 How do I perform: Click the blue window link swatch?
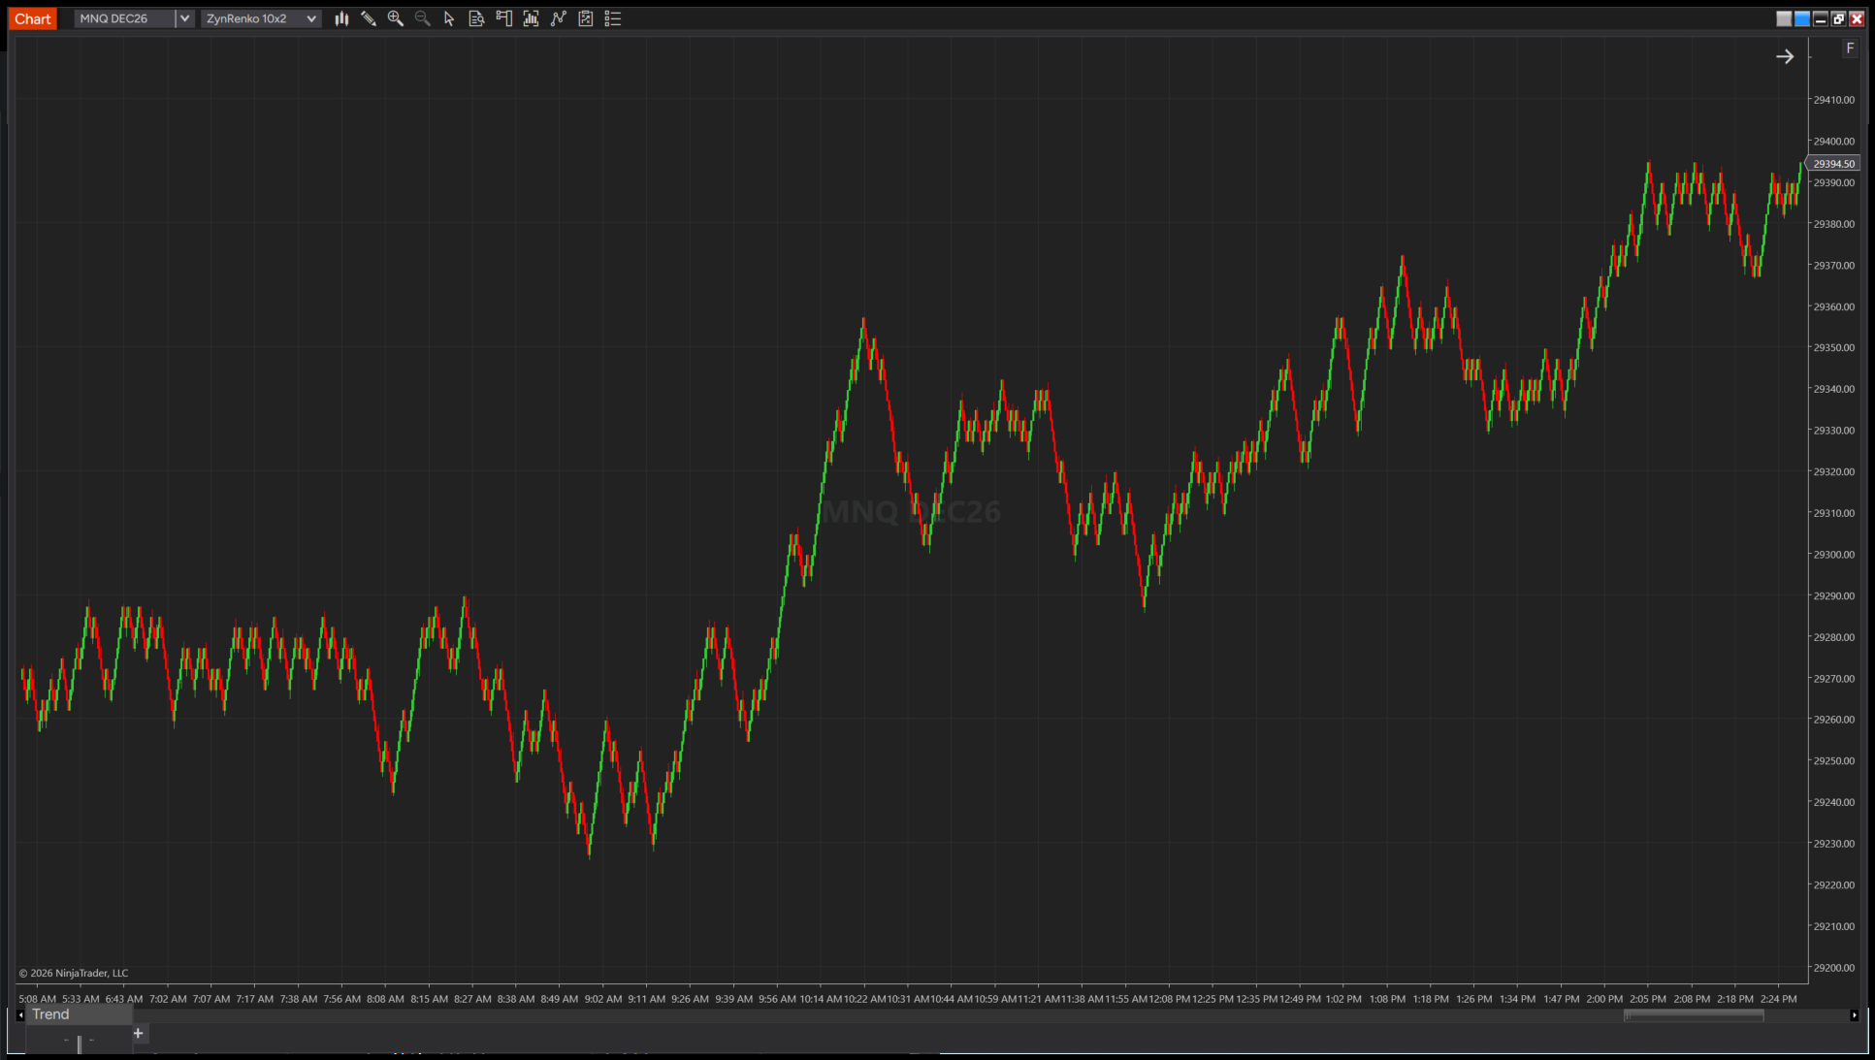pyautogui.click(x=1801, y=18)
